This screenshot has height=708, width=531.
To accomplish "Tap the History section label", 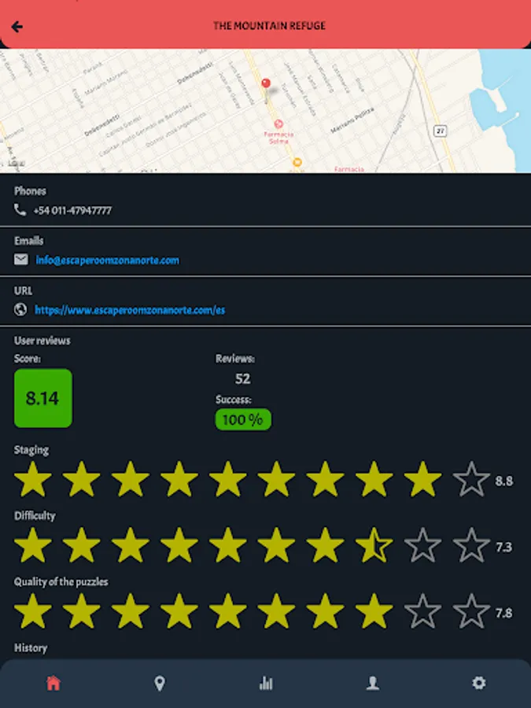I will [x=31, y=648].
